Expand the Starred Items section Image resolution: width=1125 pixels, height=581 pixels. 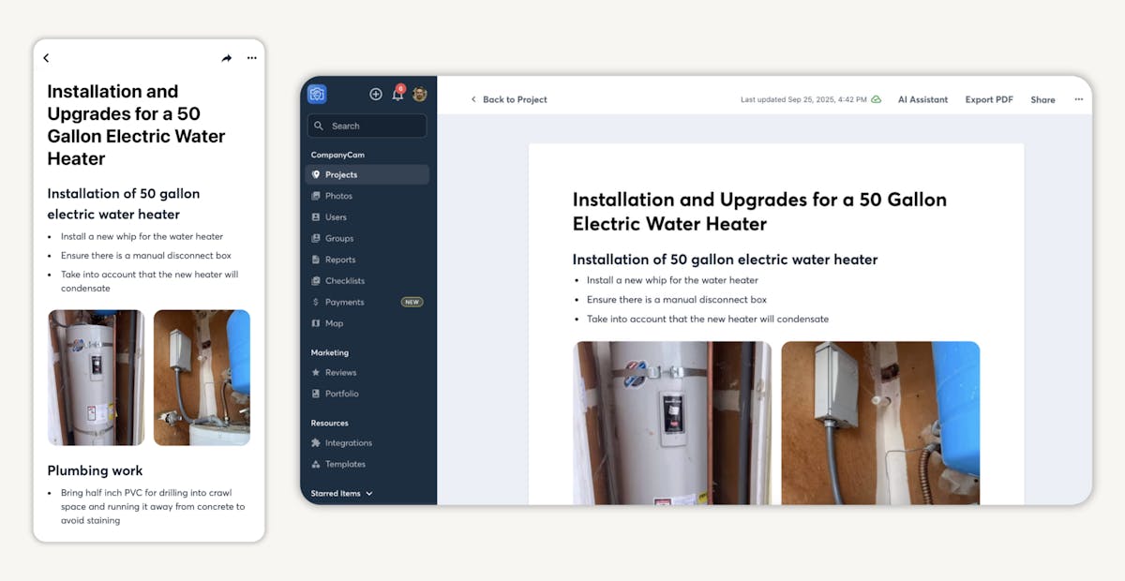coord(341,493)
